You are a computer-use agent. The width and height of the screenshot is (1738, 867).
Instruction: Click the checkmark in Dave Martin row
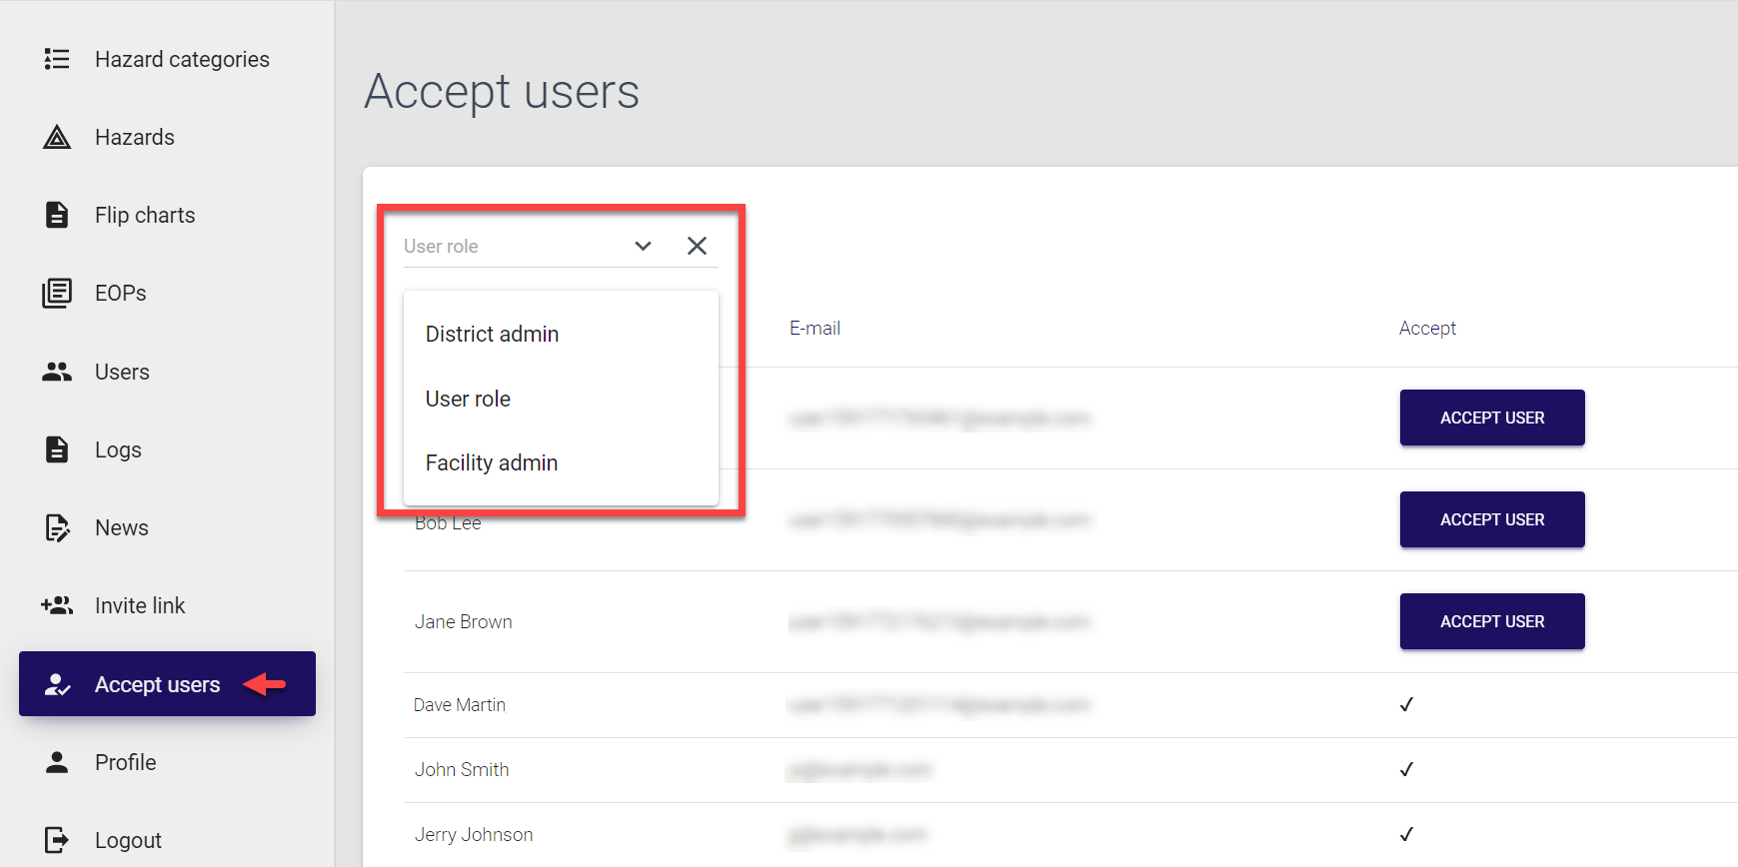[1406, 705]
